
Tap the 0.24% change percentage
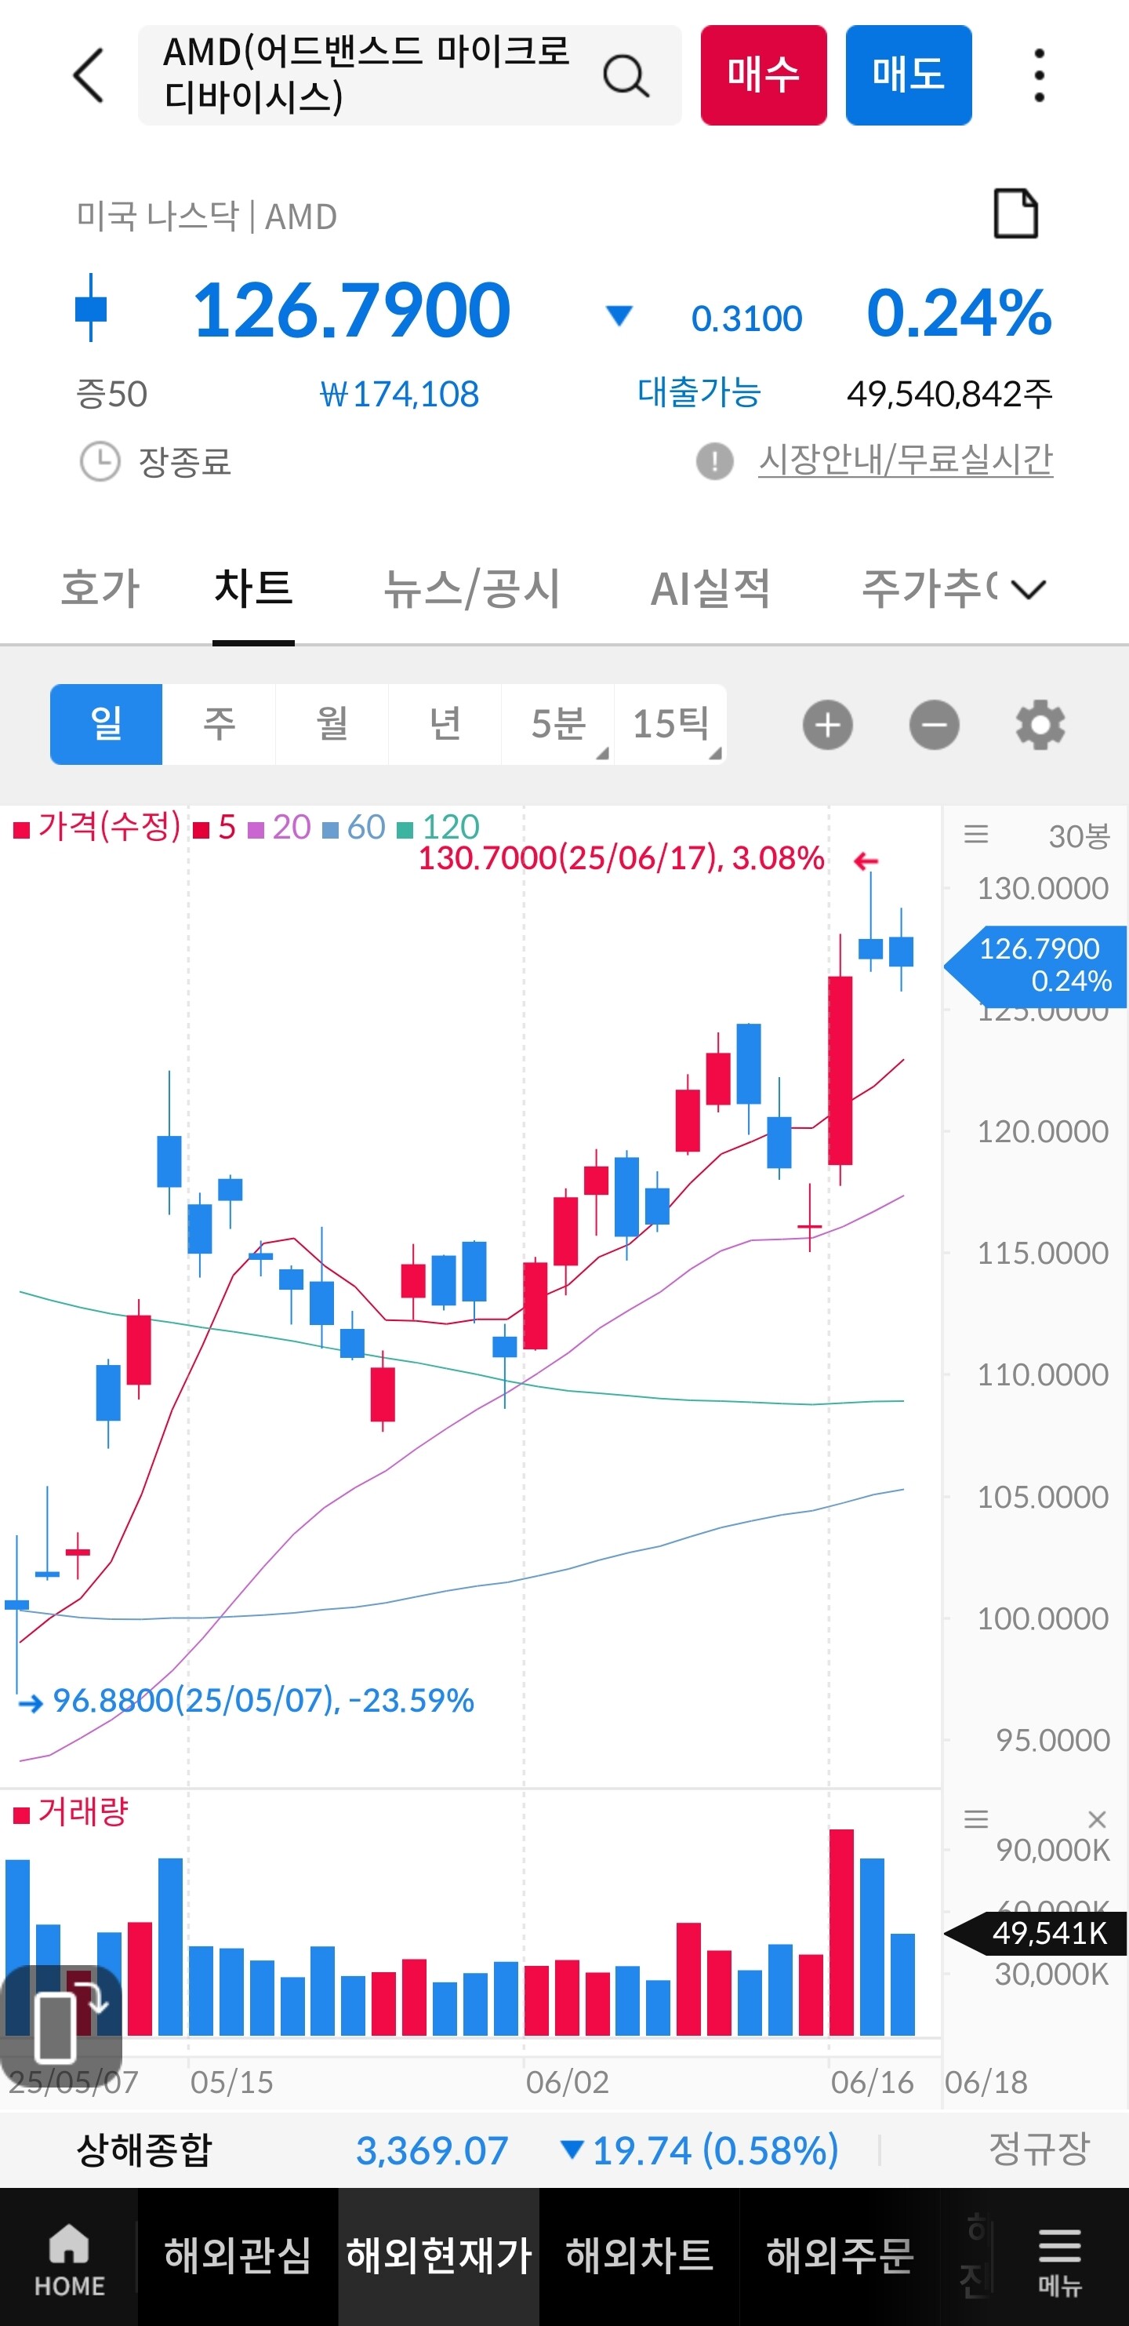[960, 313]
